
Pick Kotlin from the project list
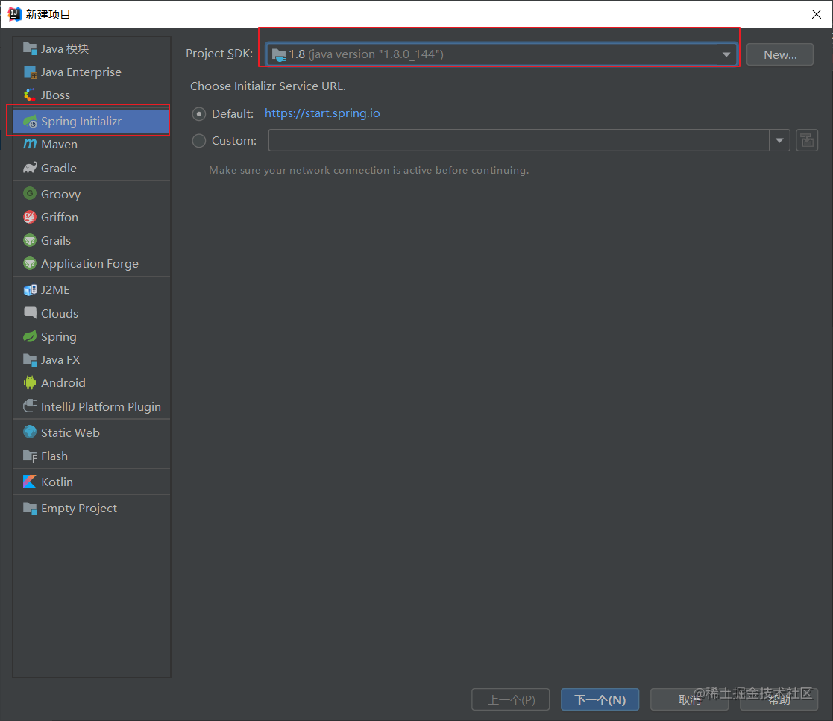click(x=91, y=482)
